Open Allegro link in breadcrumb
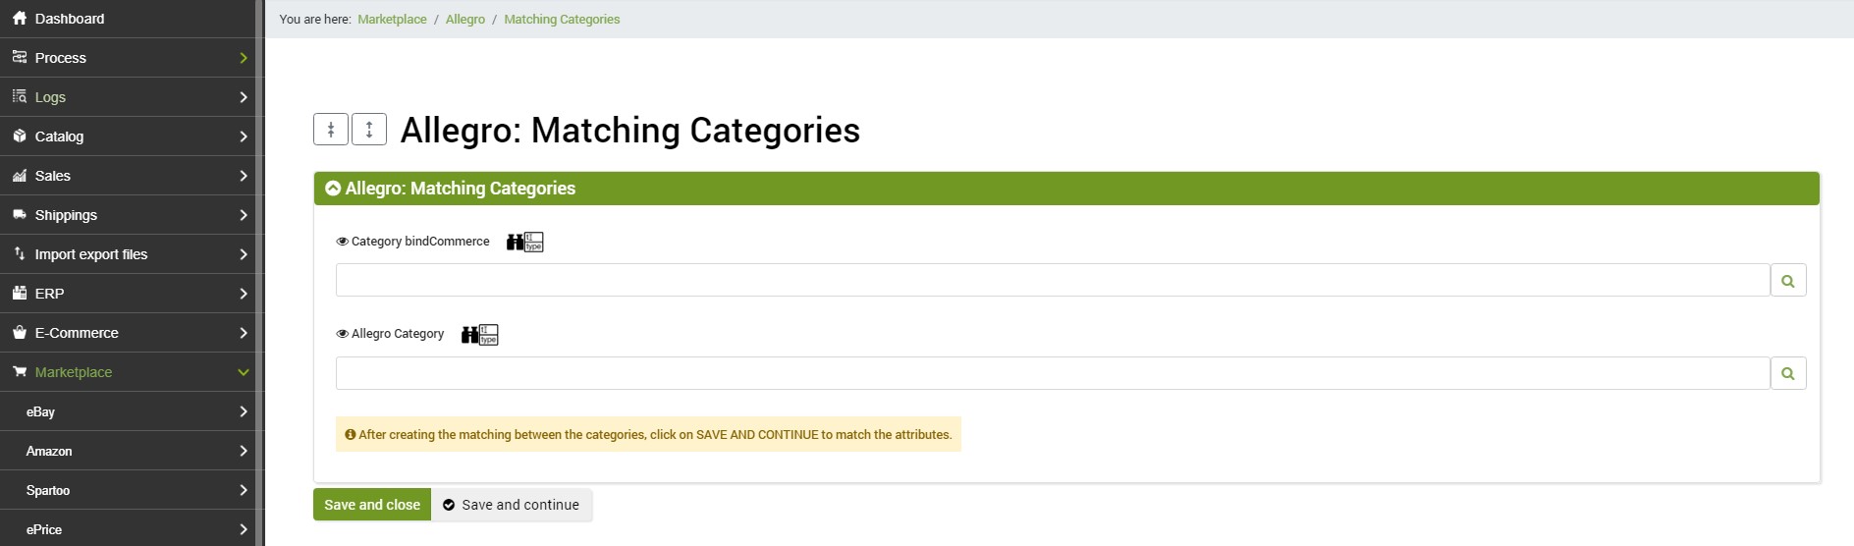Image resolution: width=1854 pixels, height=546 pixels. click(465, 20)
